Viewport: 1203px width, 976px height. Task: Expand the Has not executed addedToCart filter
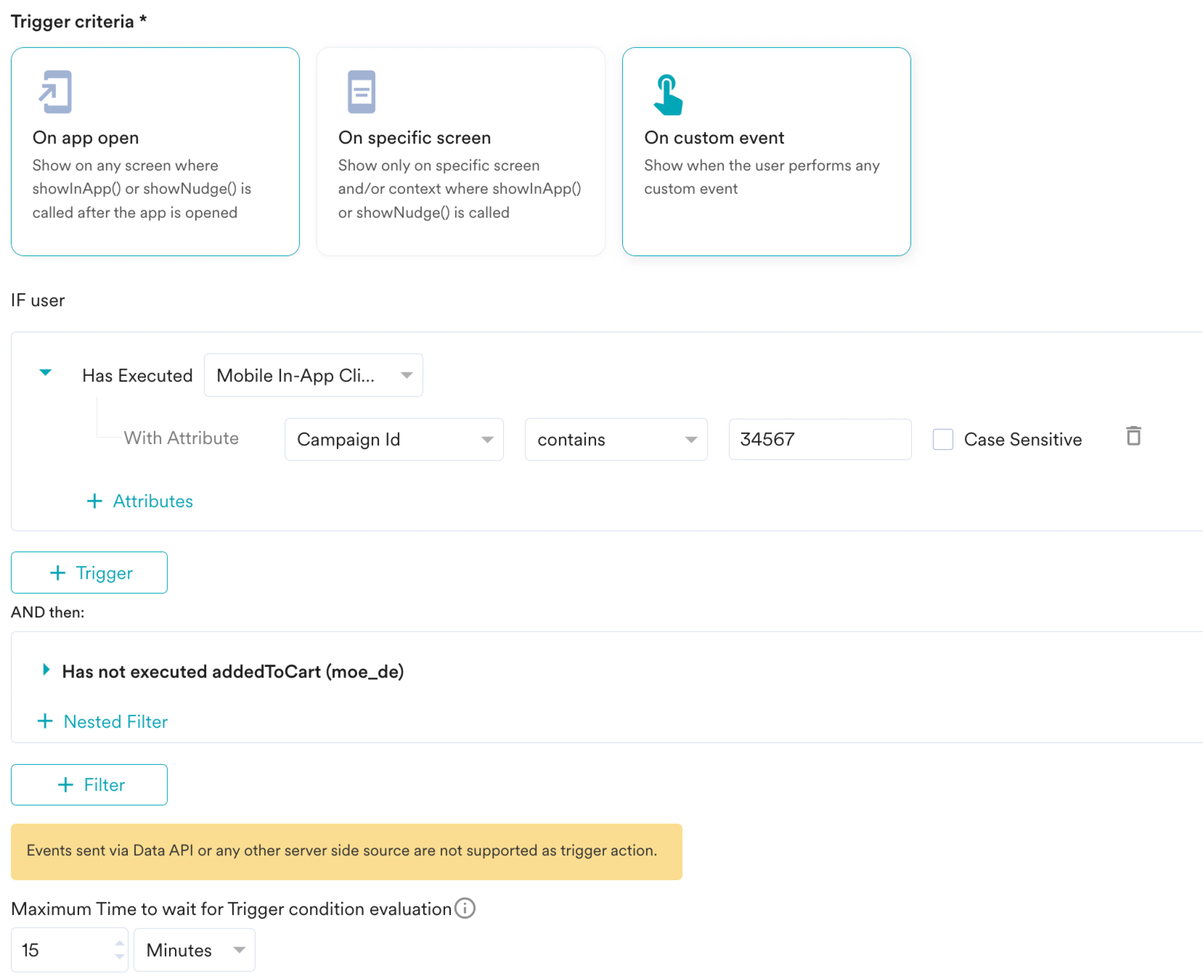(x=46, y=670)
